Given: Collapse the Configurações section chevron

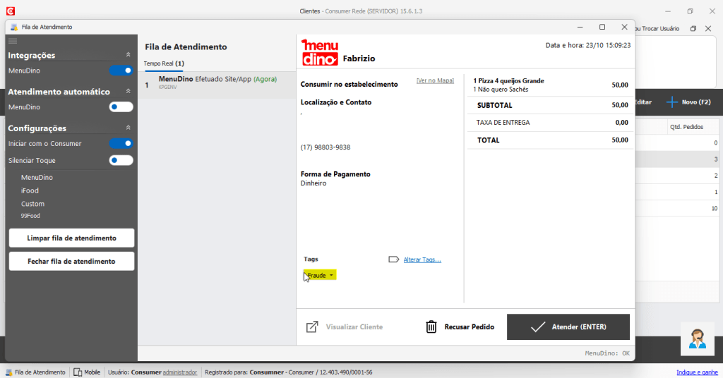Looking at the screenshot, I should (128, 128).
